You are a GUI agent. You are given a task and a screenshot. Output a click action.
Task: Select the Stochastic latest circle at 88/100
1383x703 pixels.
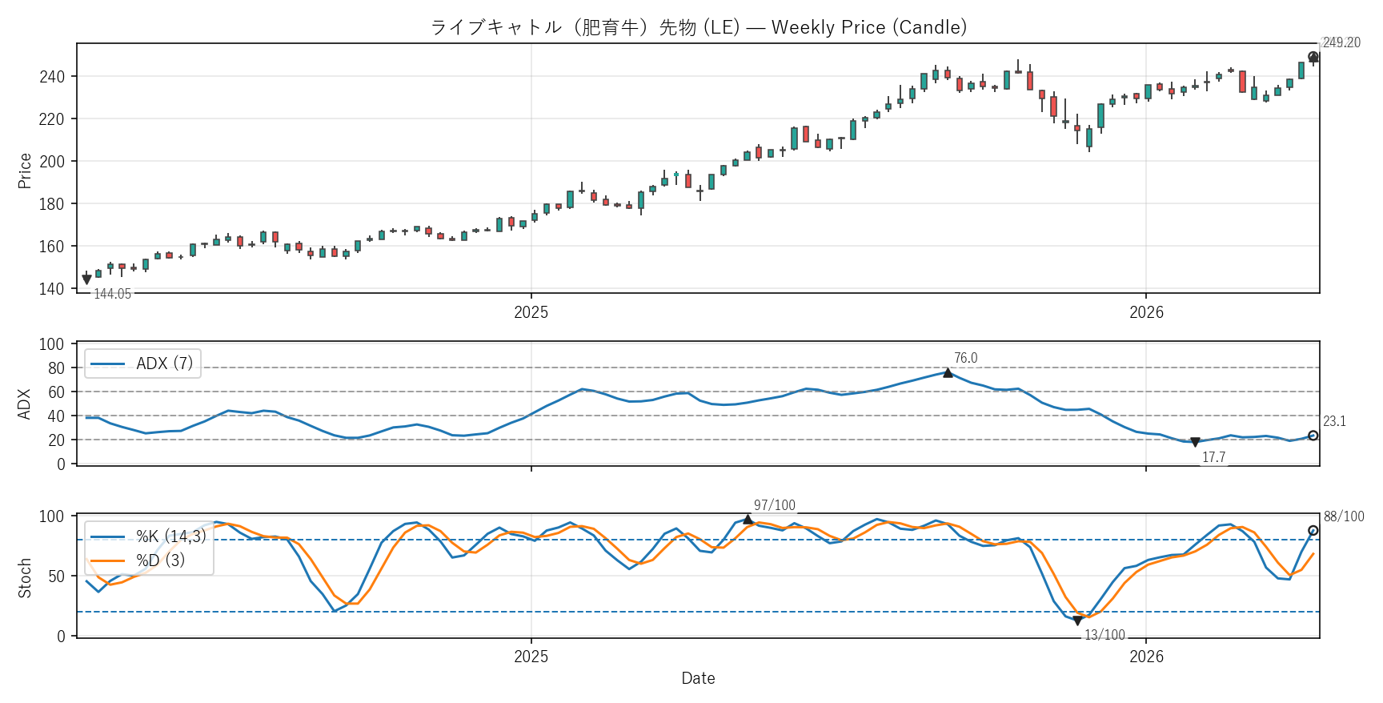pyautogui.click(x=1313, y=531)
